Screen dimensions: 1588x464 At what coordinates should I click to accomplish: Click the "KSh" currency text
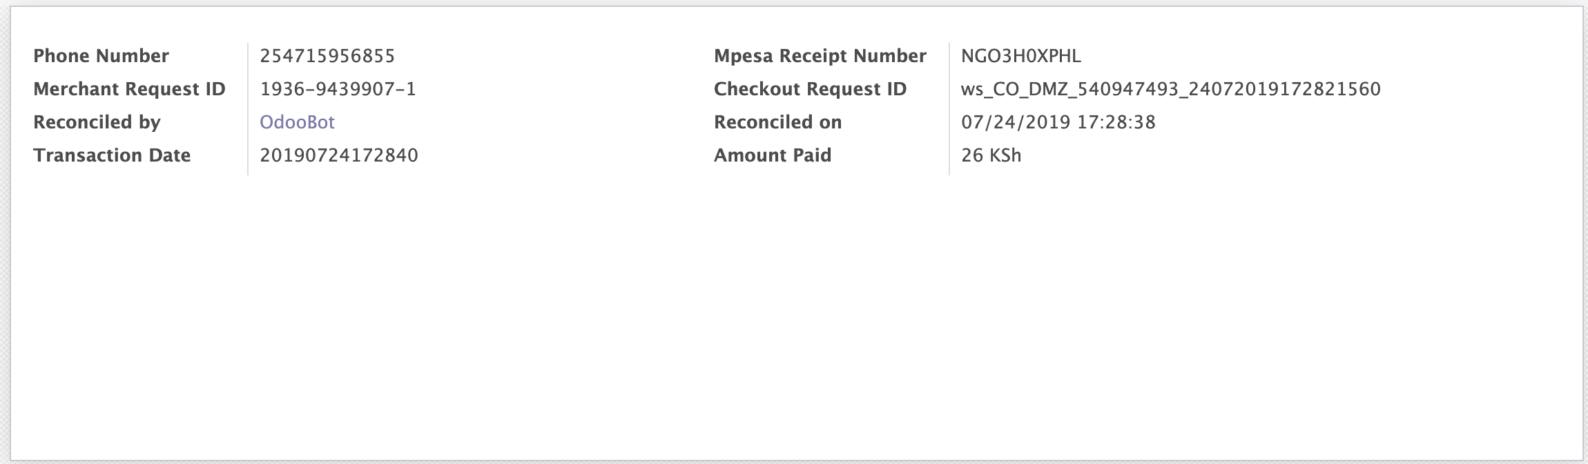pos(1005,155)
